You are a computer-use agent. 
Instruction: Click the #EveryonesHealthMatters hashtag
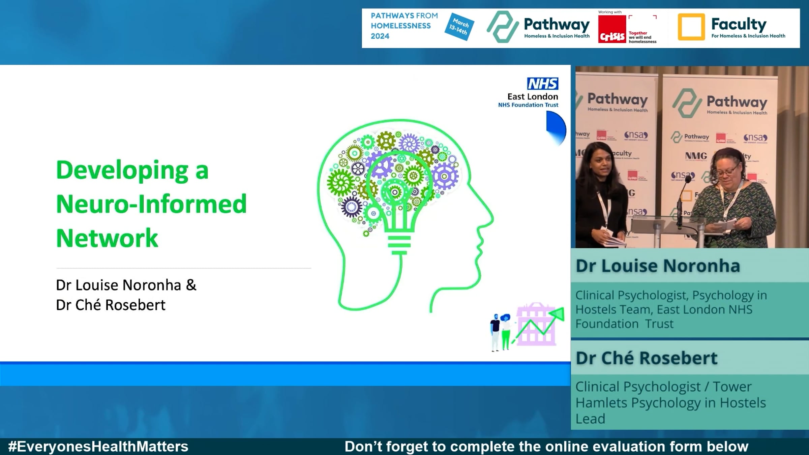98,447
